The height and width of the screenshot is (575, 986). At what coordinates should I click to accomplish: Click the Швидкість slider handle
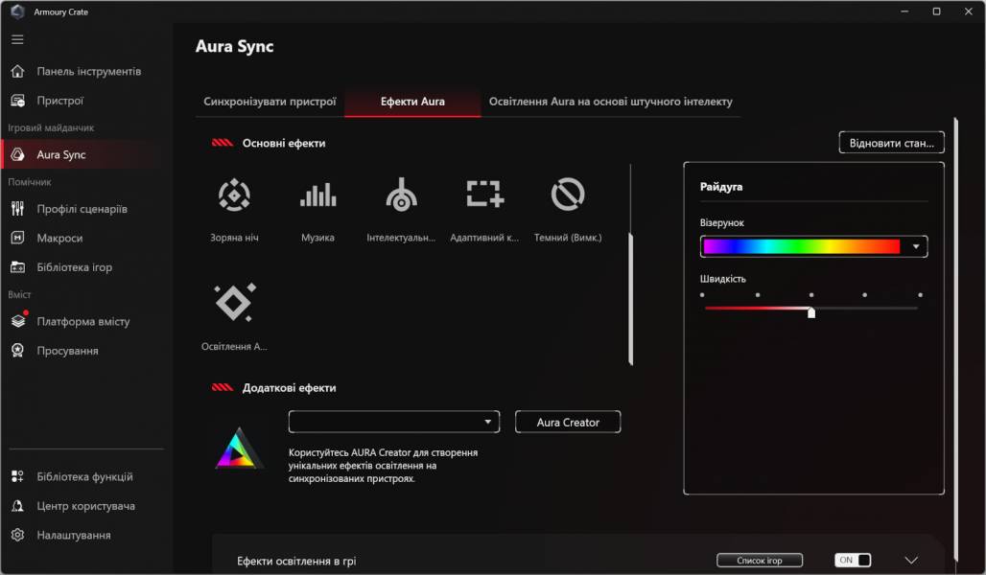click(811, 311)
